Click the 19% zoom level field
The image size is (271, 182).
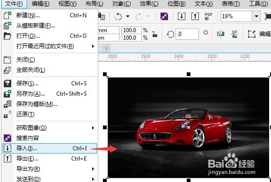(x=236, y=16)
